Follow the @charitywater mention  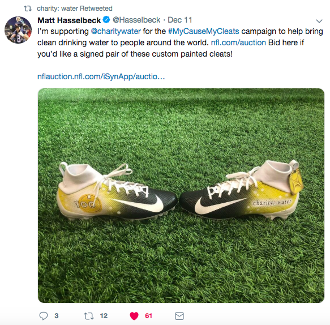coord(115,31)
